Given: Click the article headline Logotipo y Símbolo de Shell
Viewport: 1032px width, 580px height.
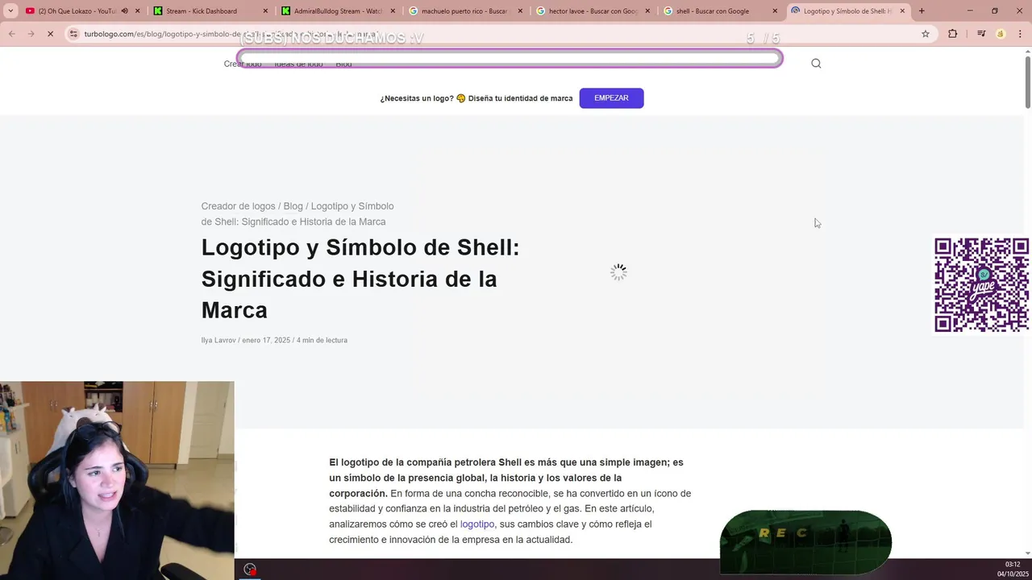Looking at the screenshot, I should pyautogui.click(x=360, y=279).
